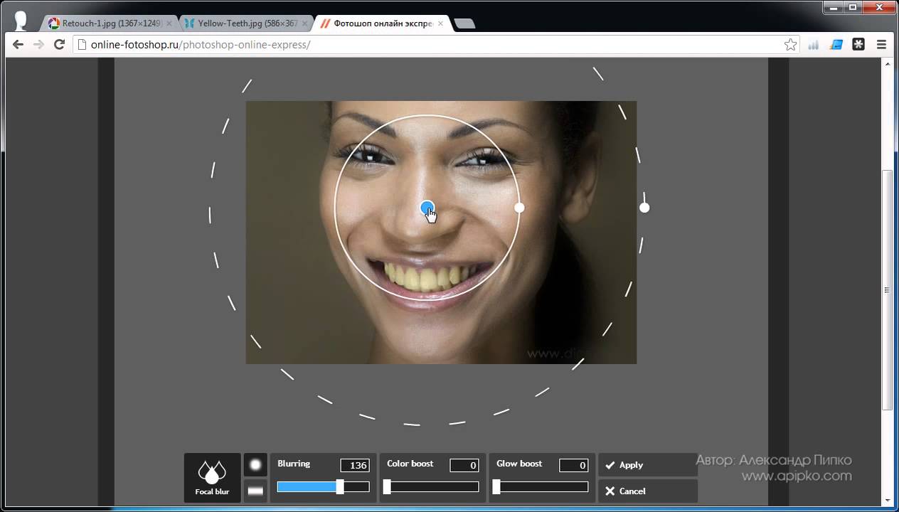Click the Color boost slider handle
Viewport: 899px width, 512px height.
387,487
